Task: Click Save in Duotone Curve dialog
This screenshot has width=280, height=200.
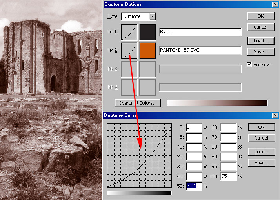Action: [x=262, y=163]
